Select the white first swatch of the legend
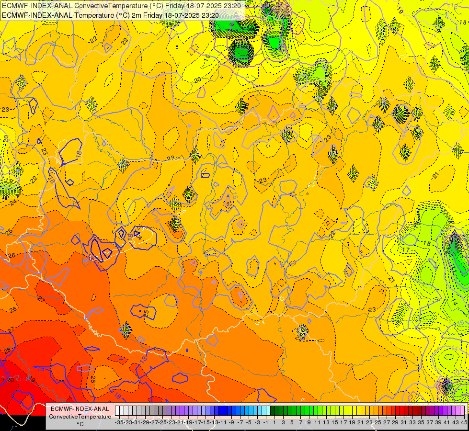 [x=117, y=410]
